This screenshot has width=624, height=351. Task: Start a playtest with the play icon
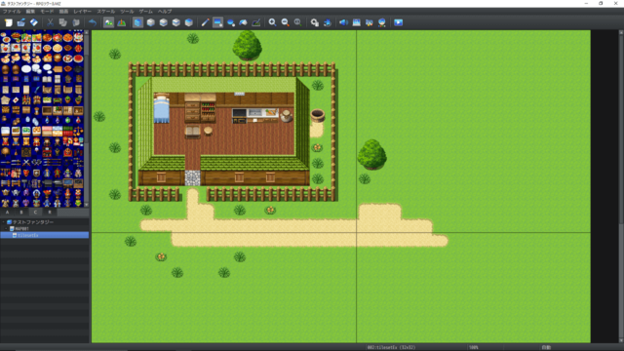pos(398,22)
